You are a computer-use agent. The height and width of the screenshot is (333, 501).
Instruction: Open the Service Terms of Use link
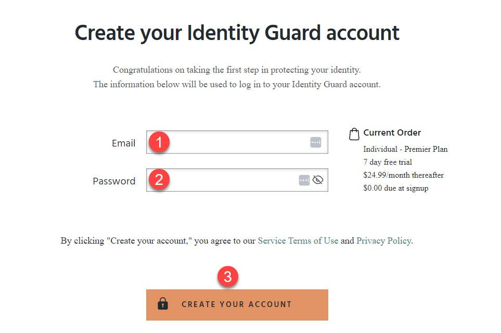[298, 241]
